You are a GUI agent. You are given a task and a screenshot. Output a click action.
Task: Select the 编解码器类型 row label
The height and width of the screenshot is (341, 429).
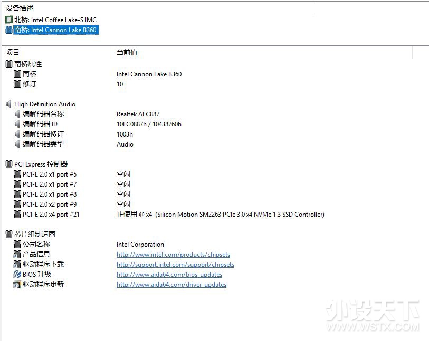pos(43,144)
